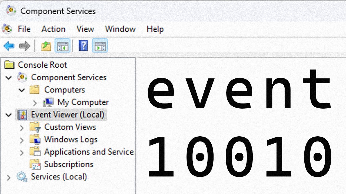Open the Help question mark icon
Screen dimensions: 346x194
point(83,46)
